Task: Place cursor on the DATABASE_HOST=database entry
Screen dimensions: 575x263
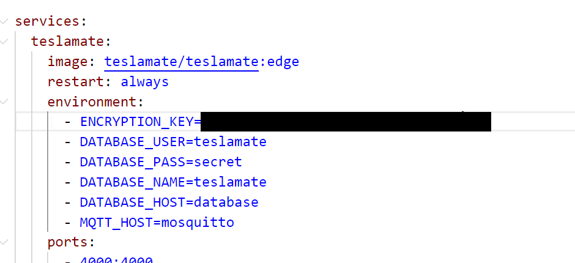Action: [169, 202]
